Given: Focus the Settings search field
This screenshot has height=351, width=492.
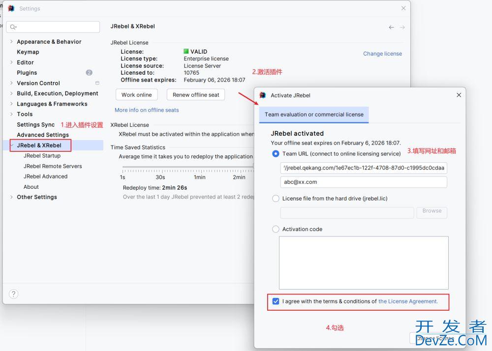Looking at the screenshot, I should [53, 27].
